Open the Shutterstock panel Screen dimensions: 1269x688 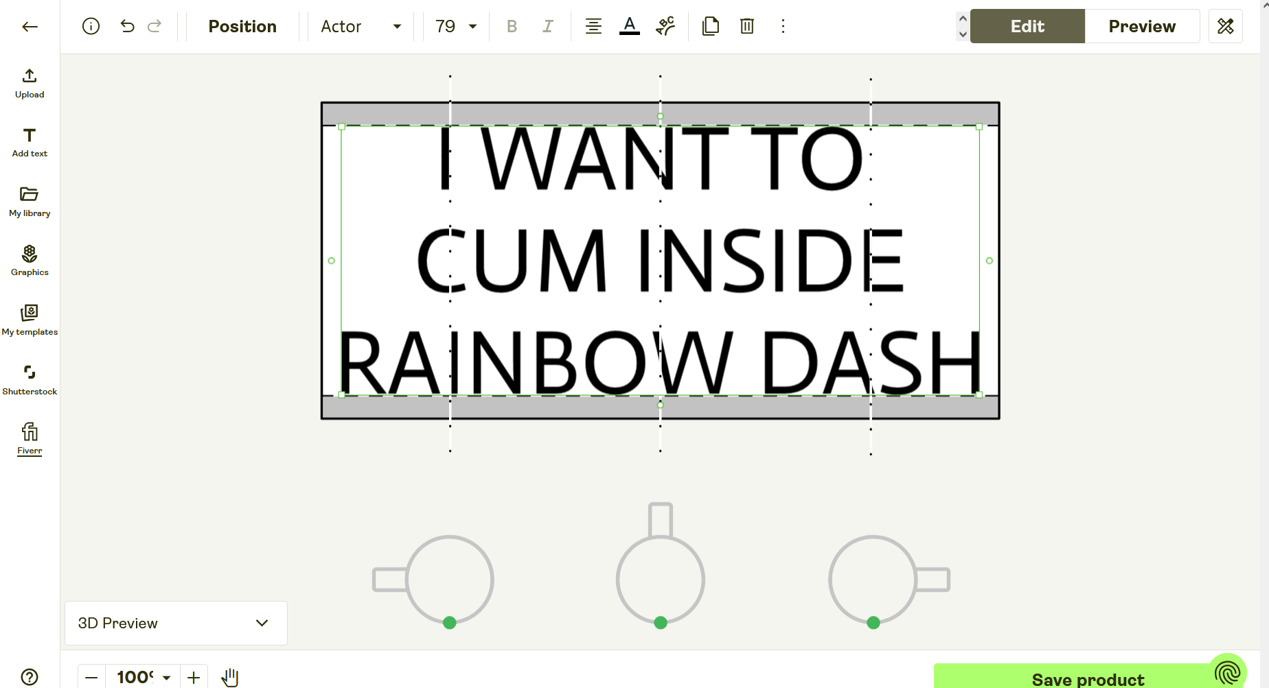click(x=30, y=381)
